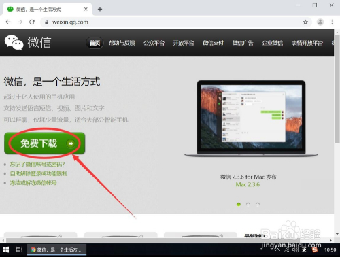Close the 微信 browser tab
Screen dimensions: 340x257
pos(86,9)
